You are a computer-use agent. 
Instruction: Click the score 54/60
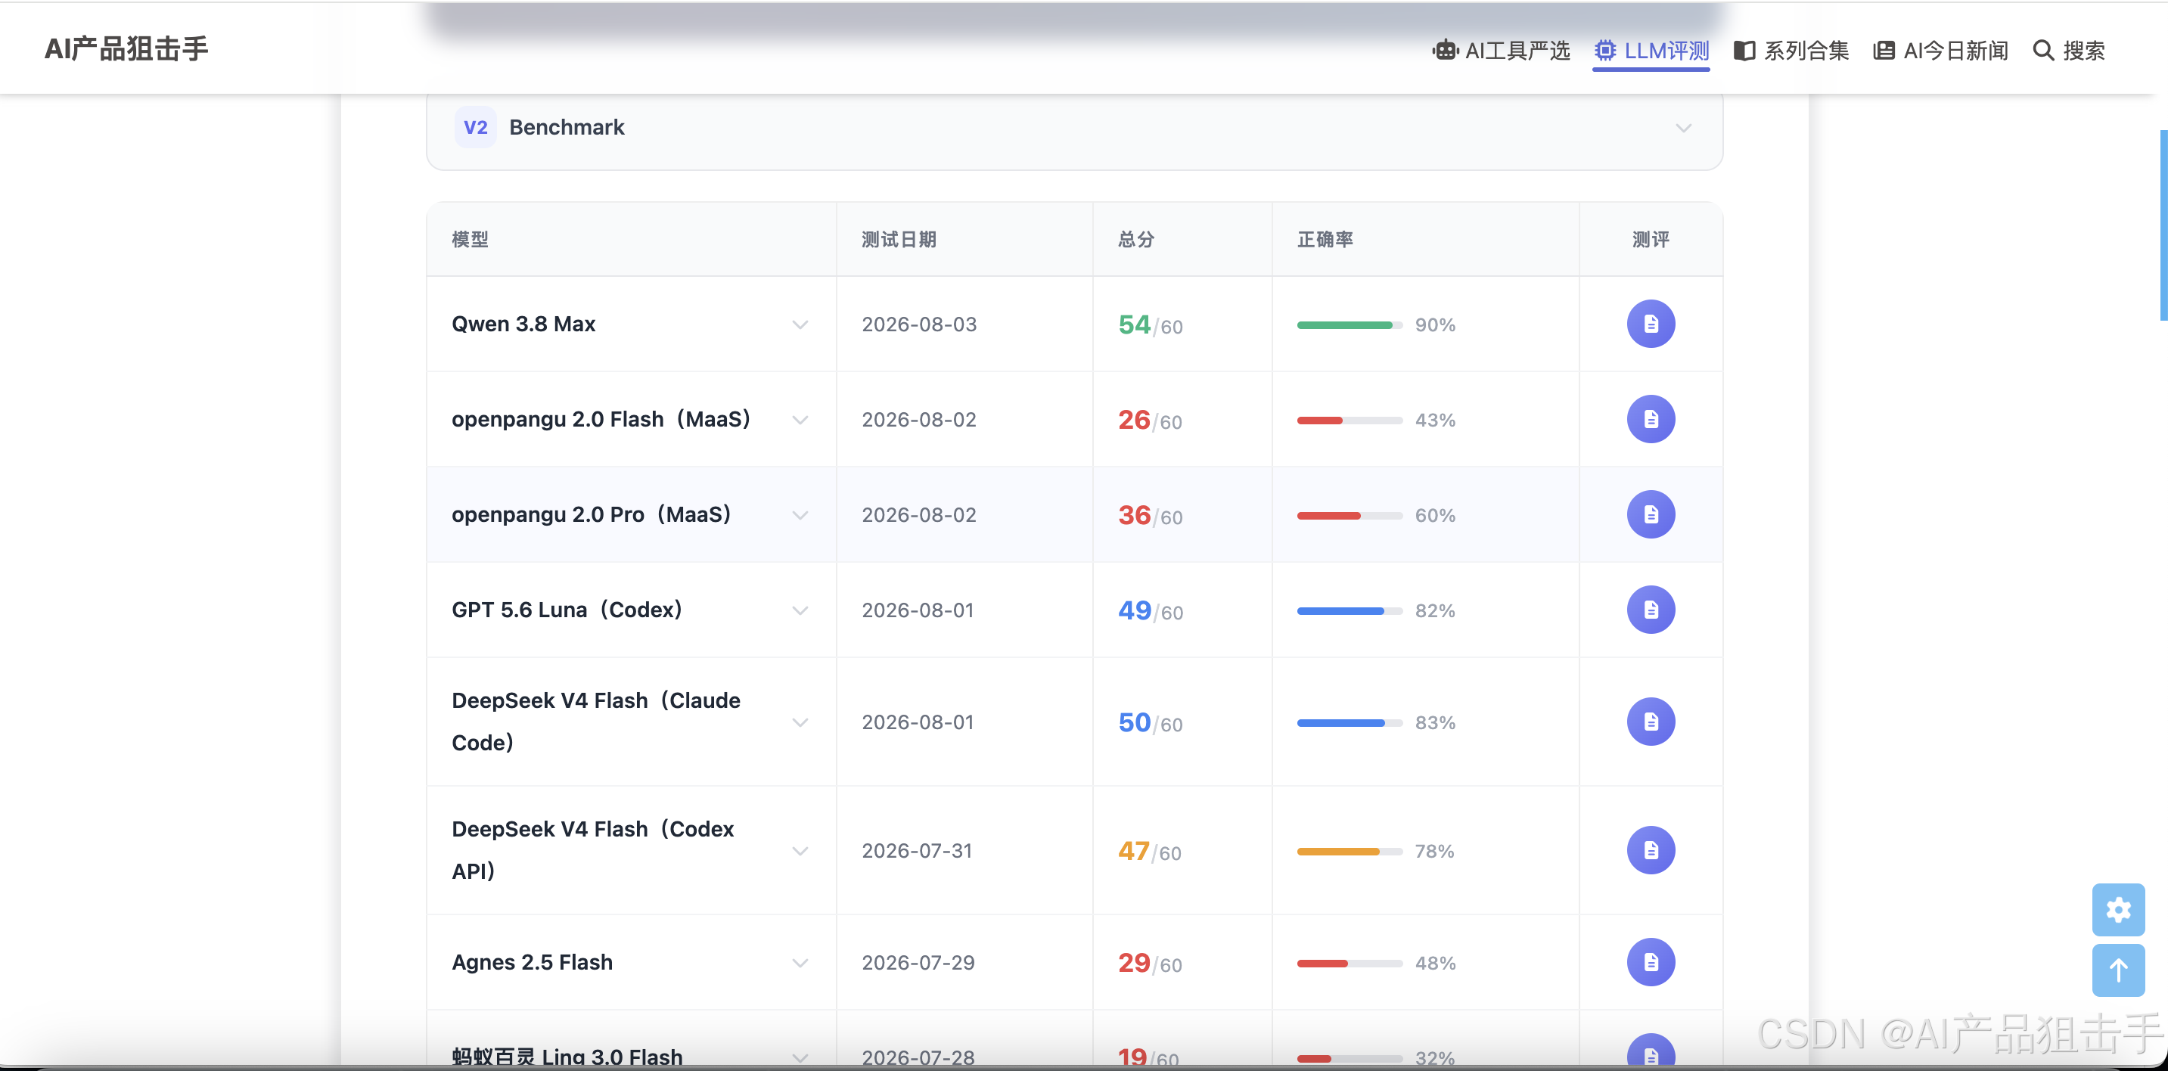[x=1151, y=324]
